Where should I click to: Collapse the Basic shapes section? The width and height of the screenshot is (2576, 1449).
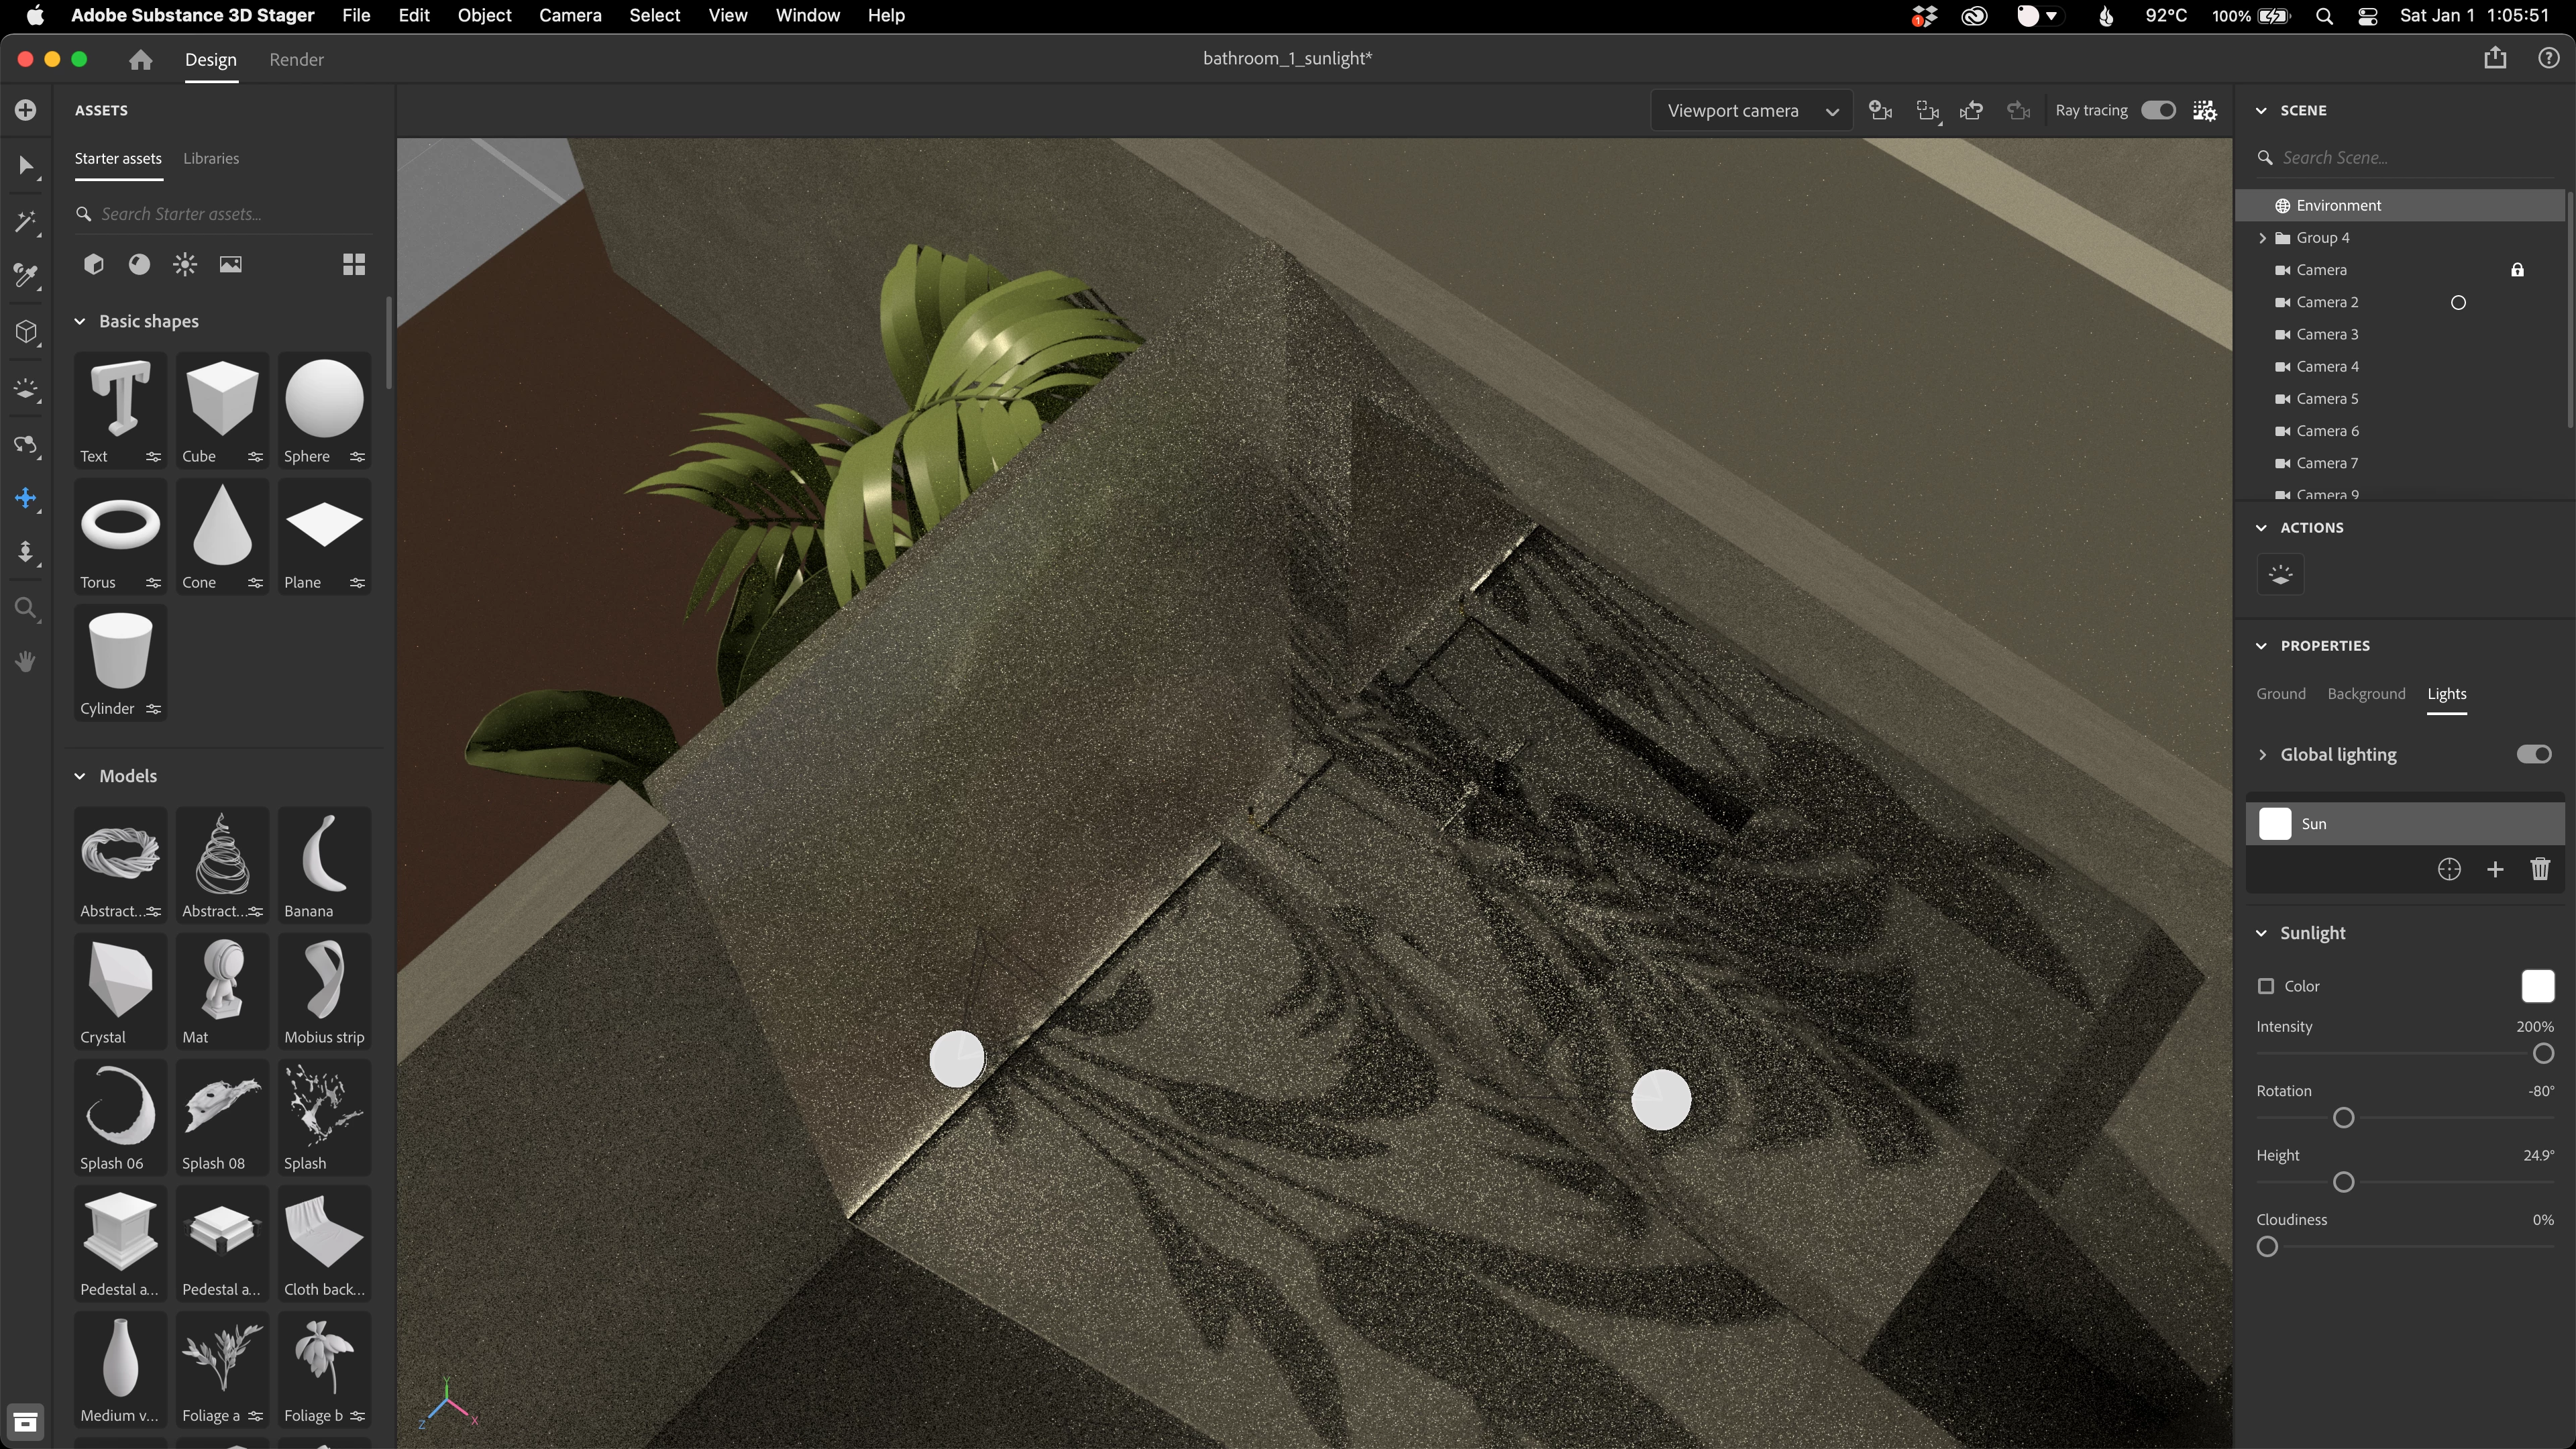point(80,321)
